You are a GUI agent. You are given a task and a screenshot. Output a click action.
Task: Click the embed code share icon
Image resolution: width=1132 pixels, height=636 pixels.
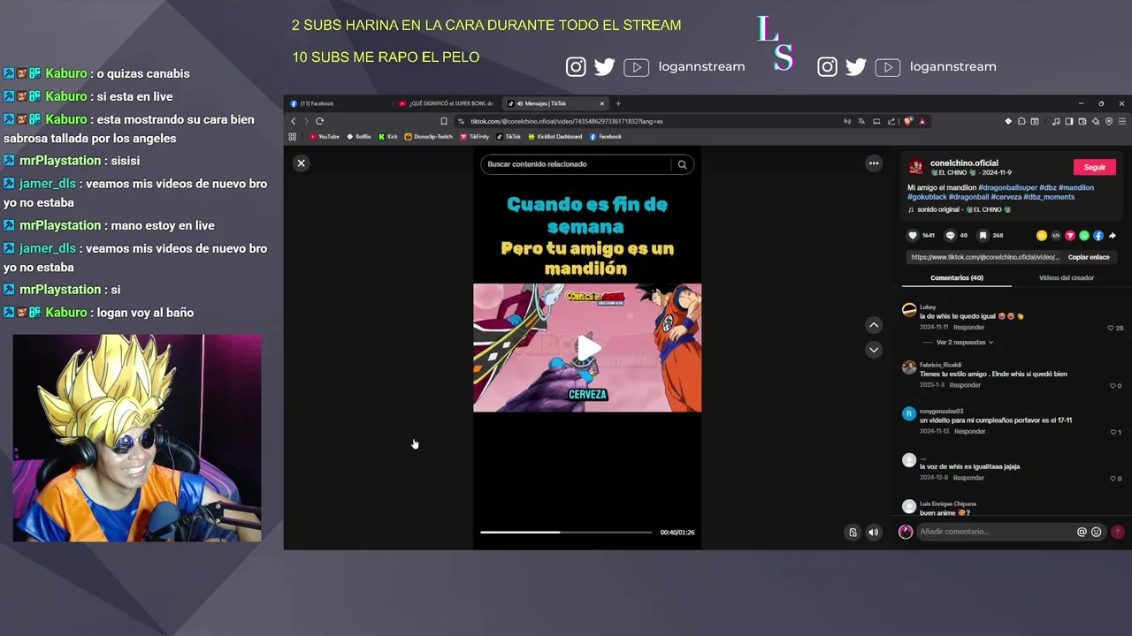pyautogui.click(x=1056, y=236)
